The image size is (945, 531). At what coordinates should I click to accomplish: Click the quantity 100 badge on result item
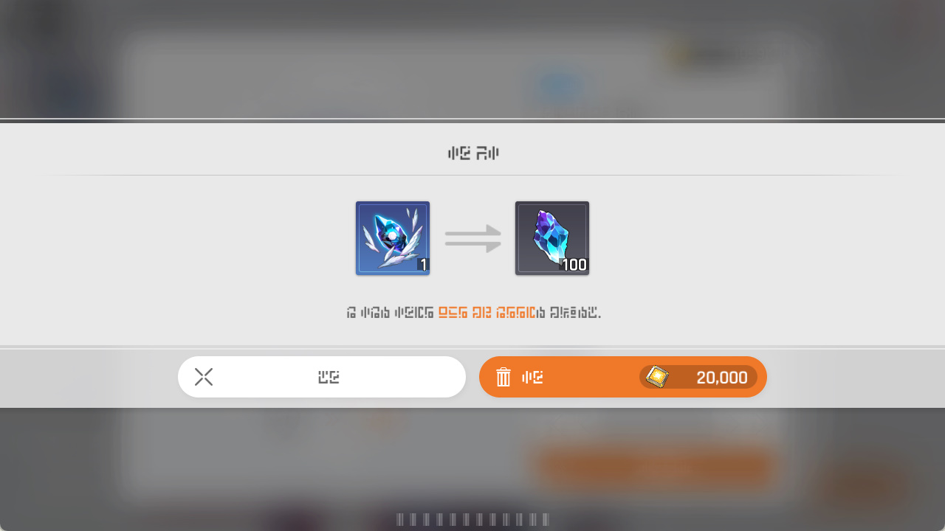(x=574, y=265)
